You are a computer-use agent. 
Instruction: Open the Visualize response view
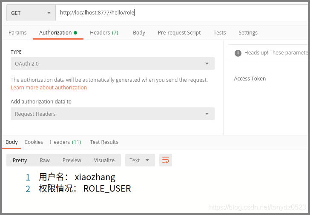[x=104, y=160]
